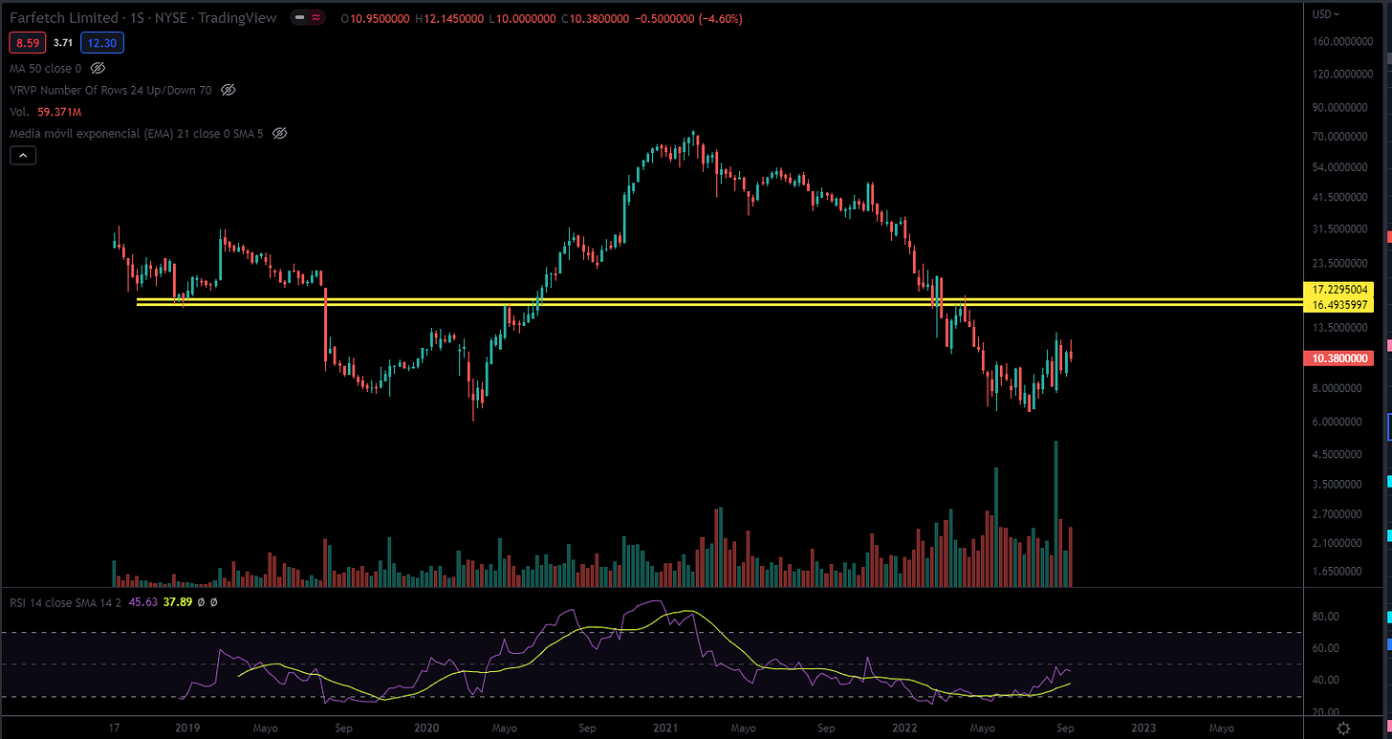
Task: Click the 3.71 spread value
Action: click(x=61, y=43)
